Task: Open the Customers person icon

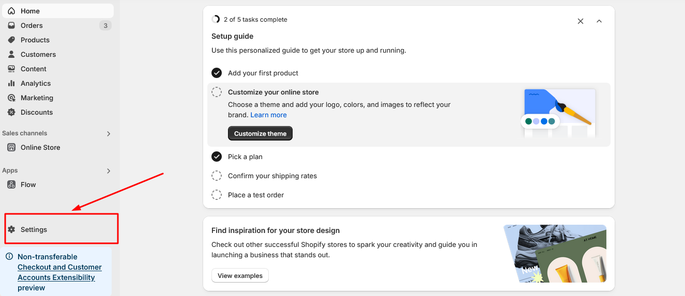Action: 11,54
